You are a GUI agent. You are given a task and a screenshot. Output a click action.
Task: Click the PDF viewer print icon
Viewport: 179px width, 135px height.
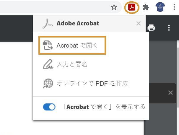click(x=151, y=28)
